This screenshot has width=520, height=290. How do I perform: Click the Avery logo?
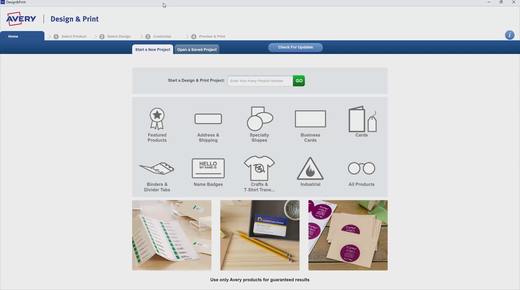pyautogui.click(x=21, y=19)
